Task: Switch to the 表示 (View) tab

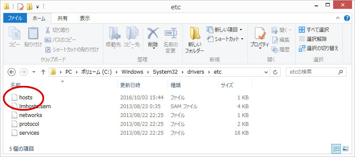Action: tap(85, 19)
